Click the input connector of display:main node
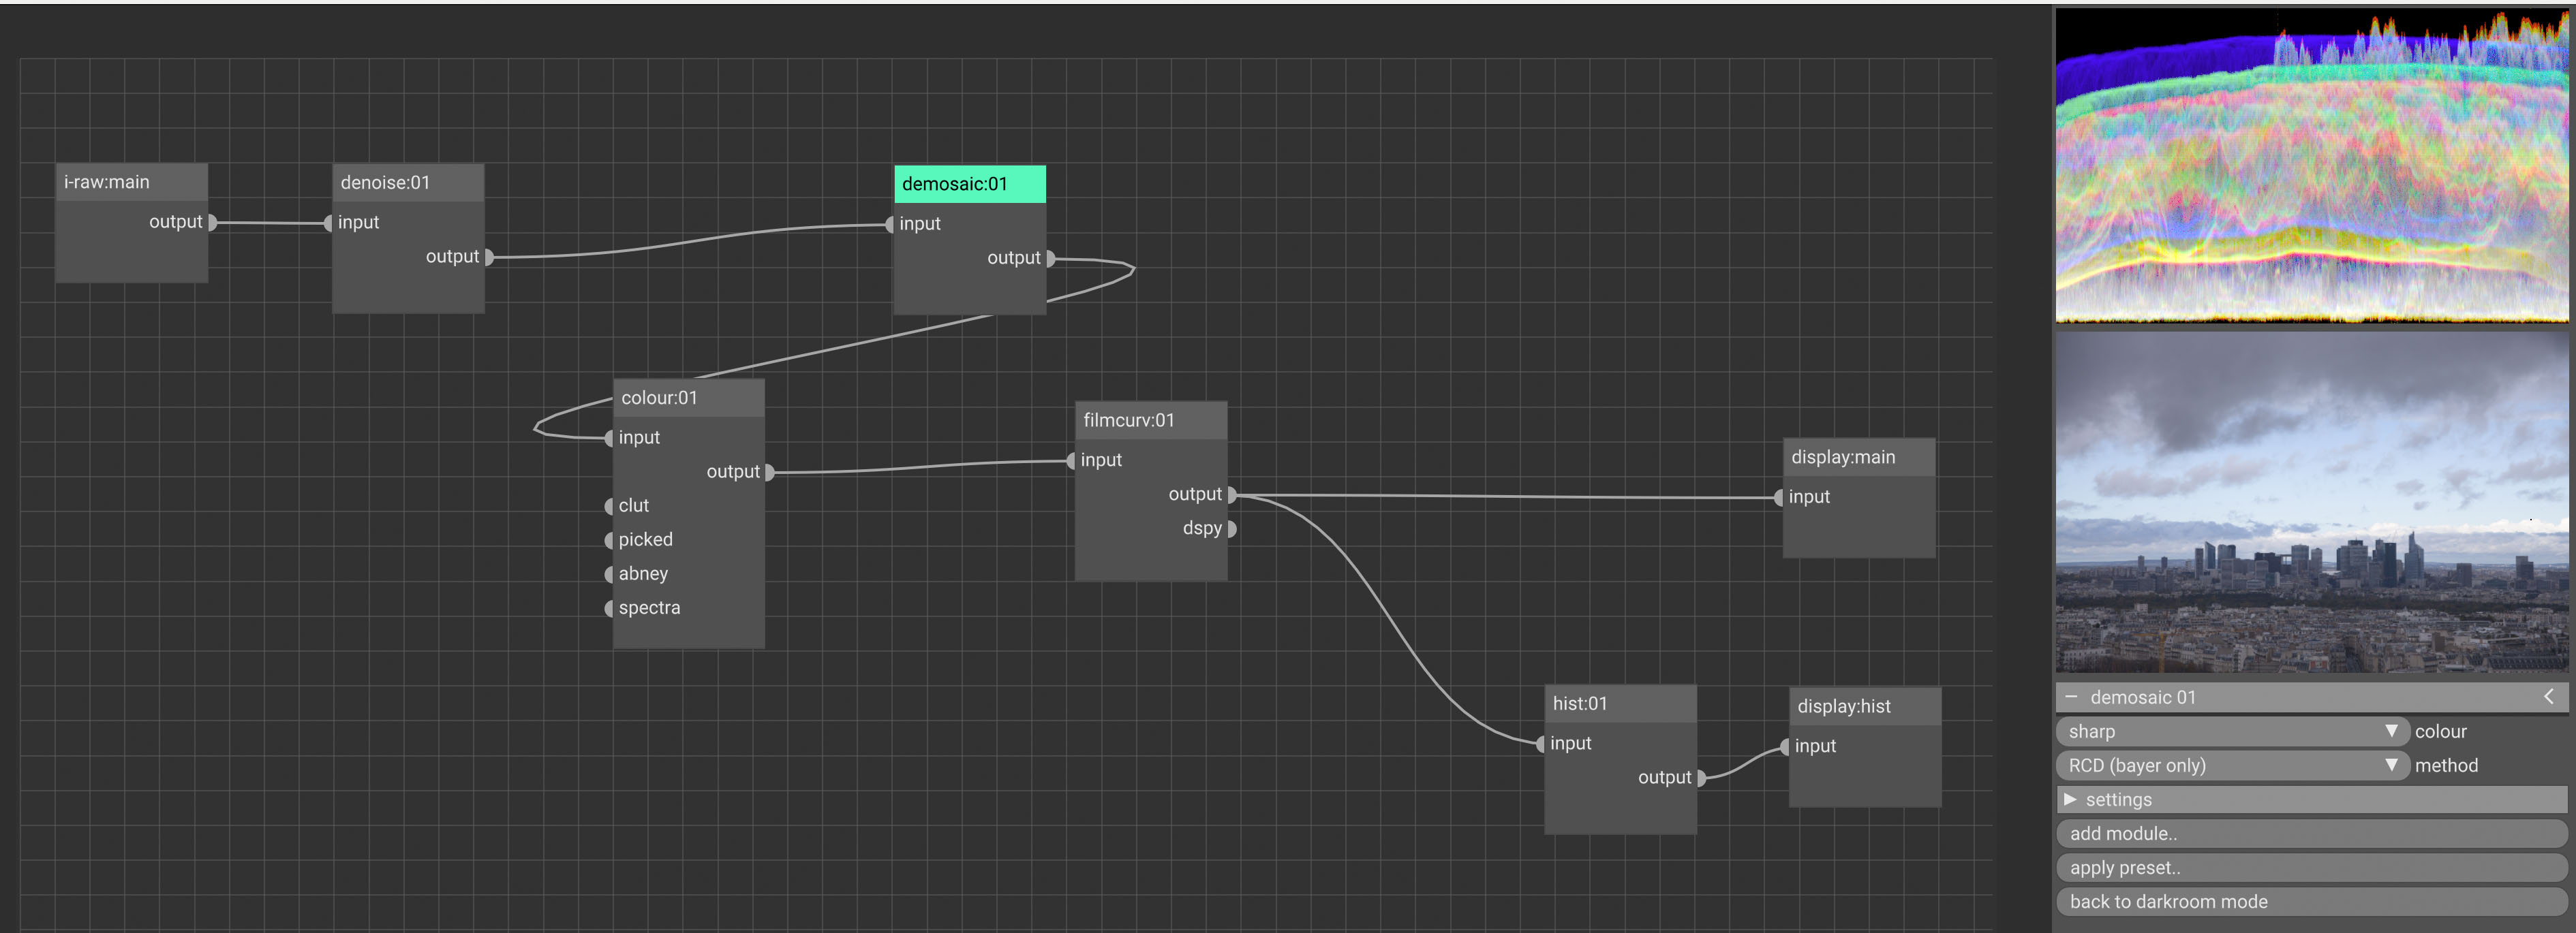Screen dimensions: 2576x933 coord(1778,497)
